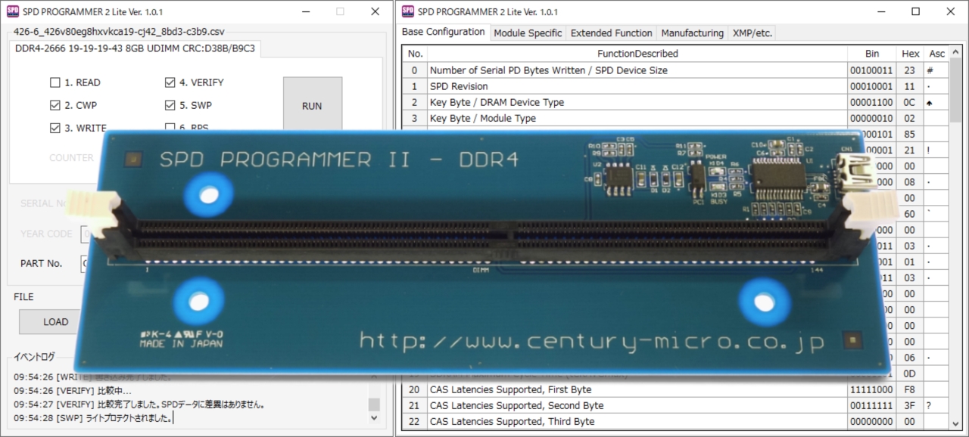Screen dimensions: 969x437
Task: Click the Bin value 00000010
Action: pos(872,118)
